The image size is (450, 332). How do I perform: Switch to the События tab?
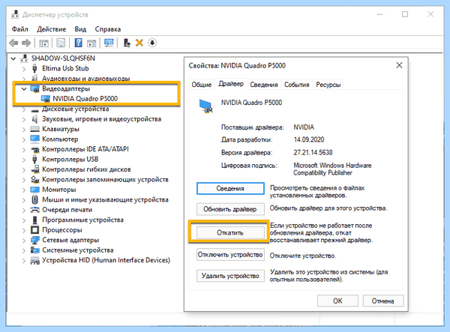click(297, 85)
